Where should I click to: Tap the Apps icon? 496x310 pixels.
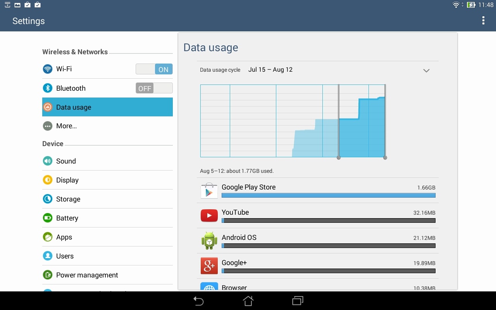pos(48,237)
